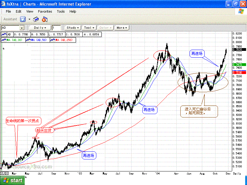Open the File menu
Screen dimensions: 247x185
click(8, 11)
